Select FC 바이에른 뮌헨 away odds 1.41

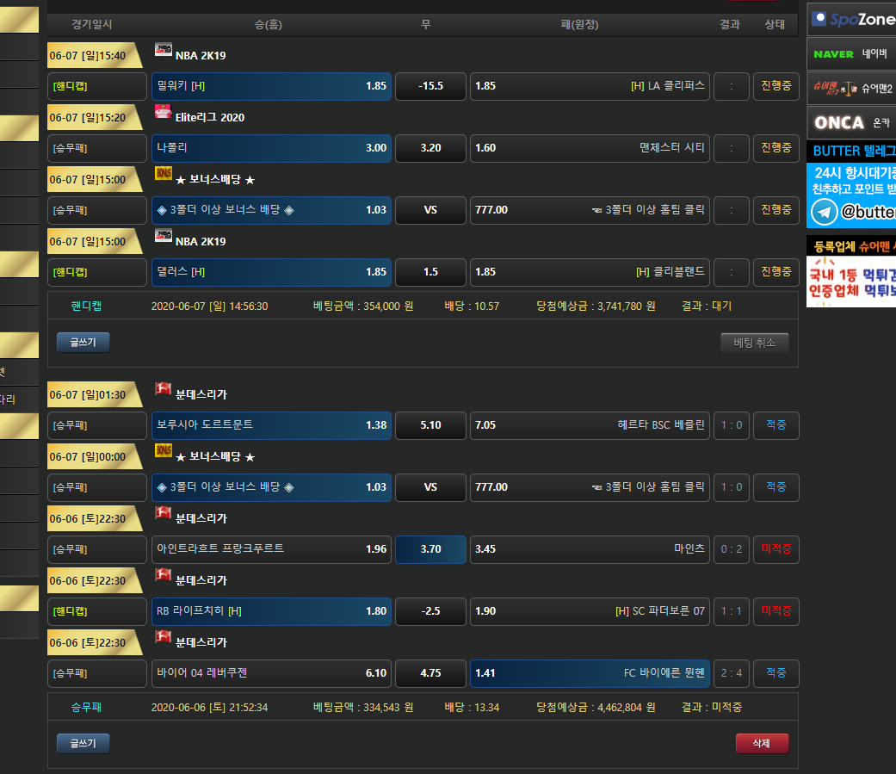(x=590, y=673)
